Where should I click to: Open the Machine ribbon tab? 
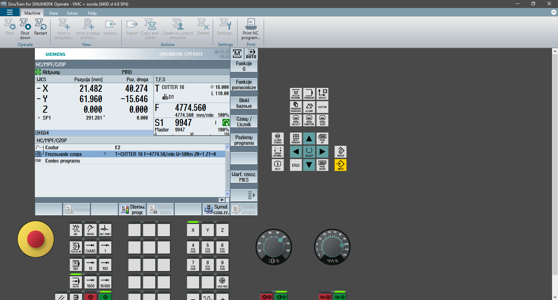pyautogui.click(x=32, y=13)
